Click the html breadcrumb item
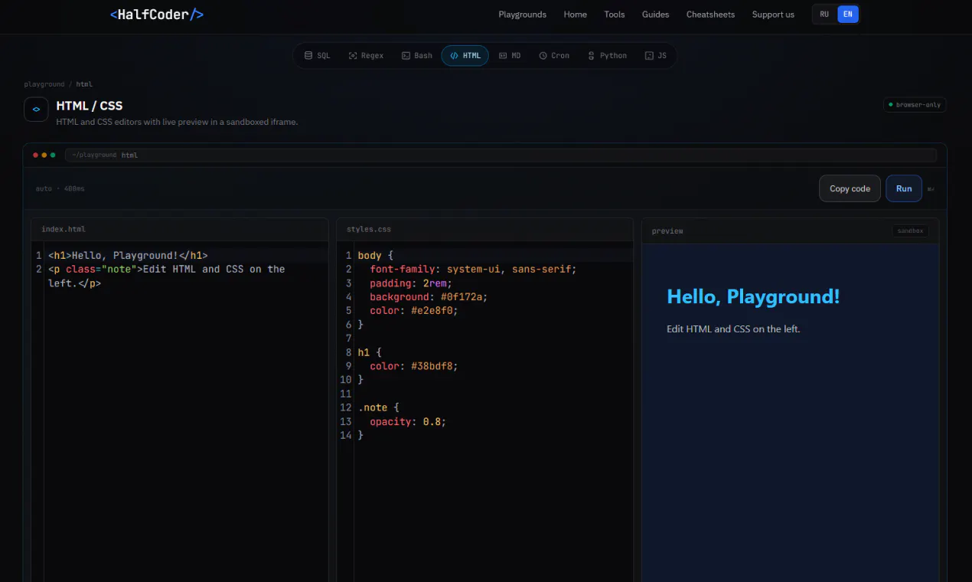The width and height of the screenshot is (972, 582). [x=84, y=84]
